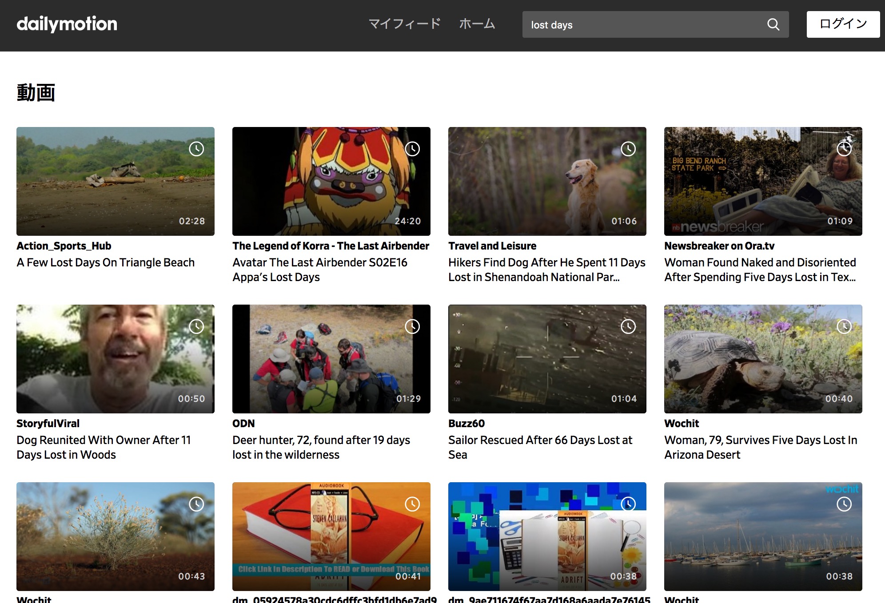Click watch later clock on red book audiobook video

point(412,504)
